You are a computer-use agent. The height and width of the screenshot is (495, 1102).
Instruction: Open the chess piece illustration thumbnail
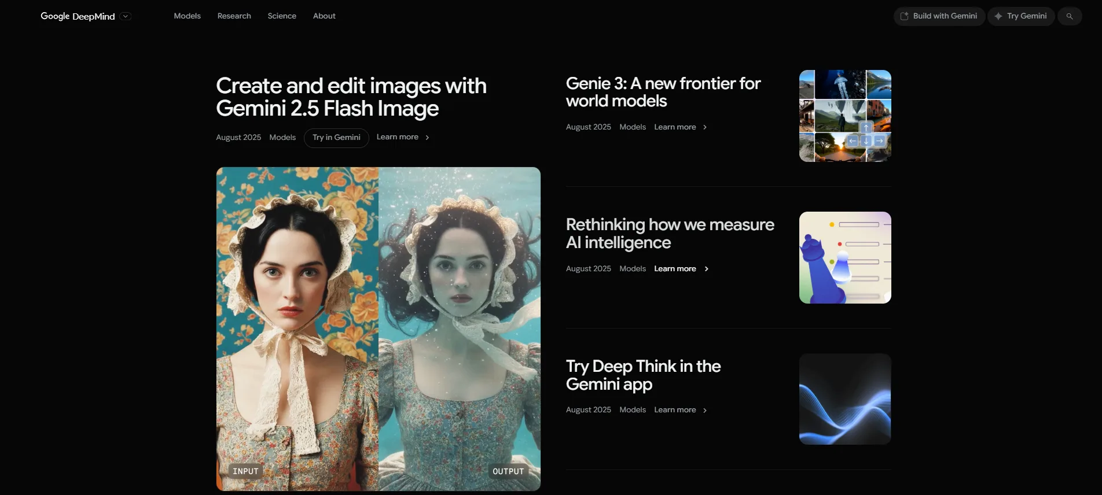coord(845,257)
